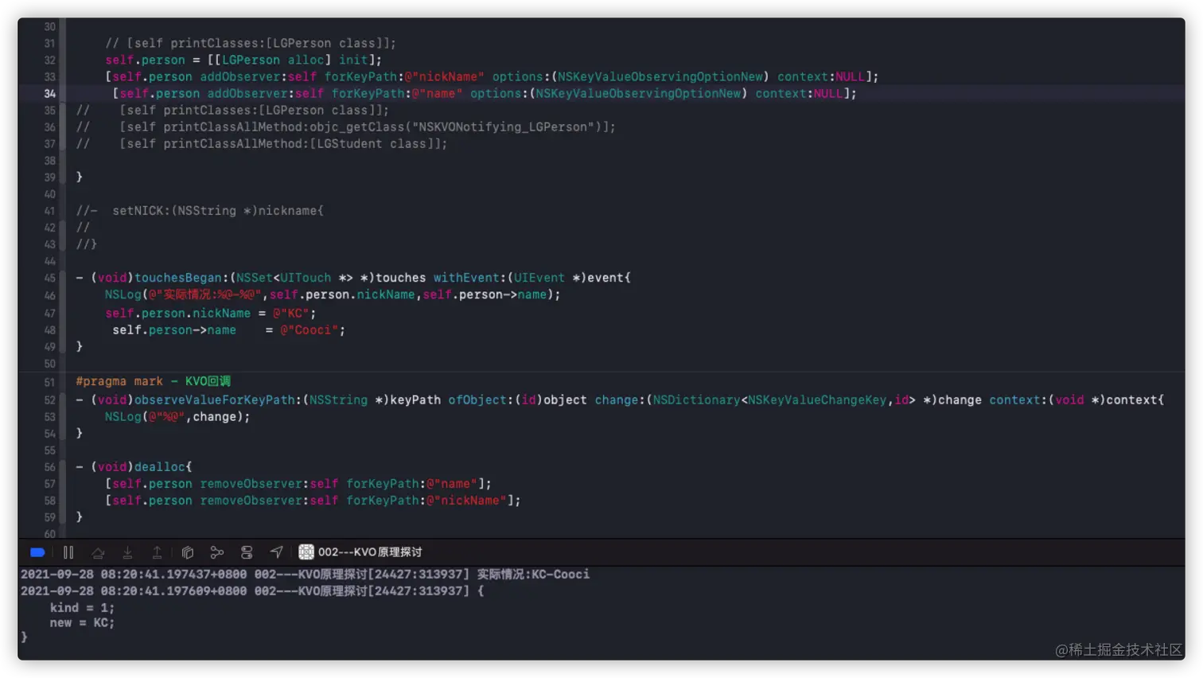Screen dimensions: 1203x678
Task: Pause program execution in debug bar
Action: (68, 552)
